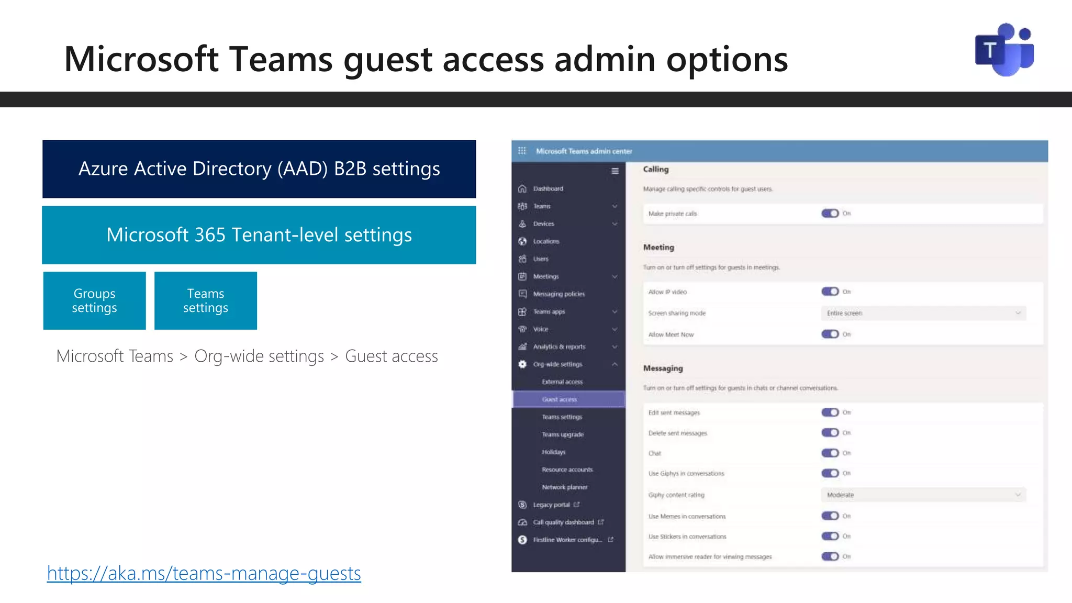This screenshot has height=603, width=1072.
Task: Click the Meetings calendar icon
Action: (x=522, y=276)
